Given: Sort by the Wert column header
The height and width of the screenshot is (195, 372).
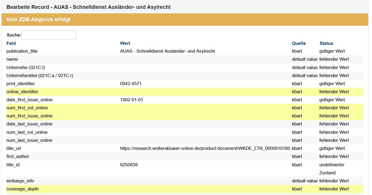Looking at the screenshot, I should point(125,43).
